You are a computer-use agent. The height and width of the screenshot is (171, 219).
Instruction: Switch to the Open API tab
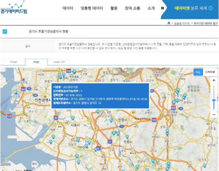(x=59, y=62)
